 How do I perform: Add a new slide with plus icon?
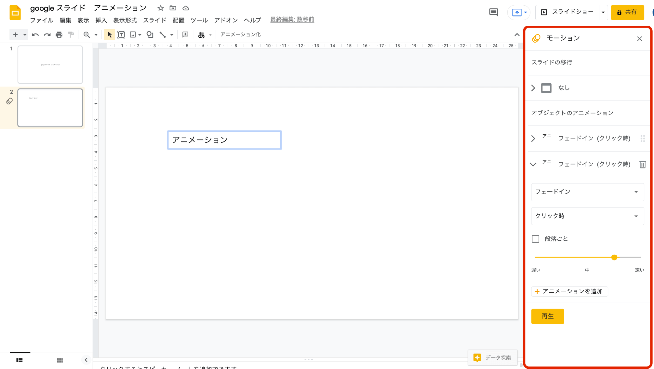(x=15, y=34)
